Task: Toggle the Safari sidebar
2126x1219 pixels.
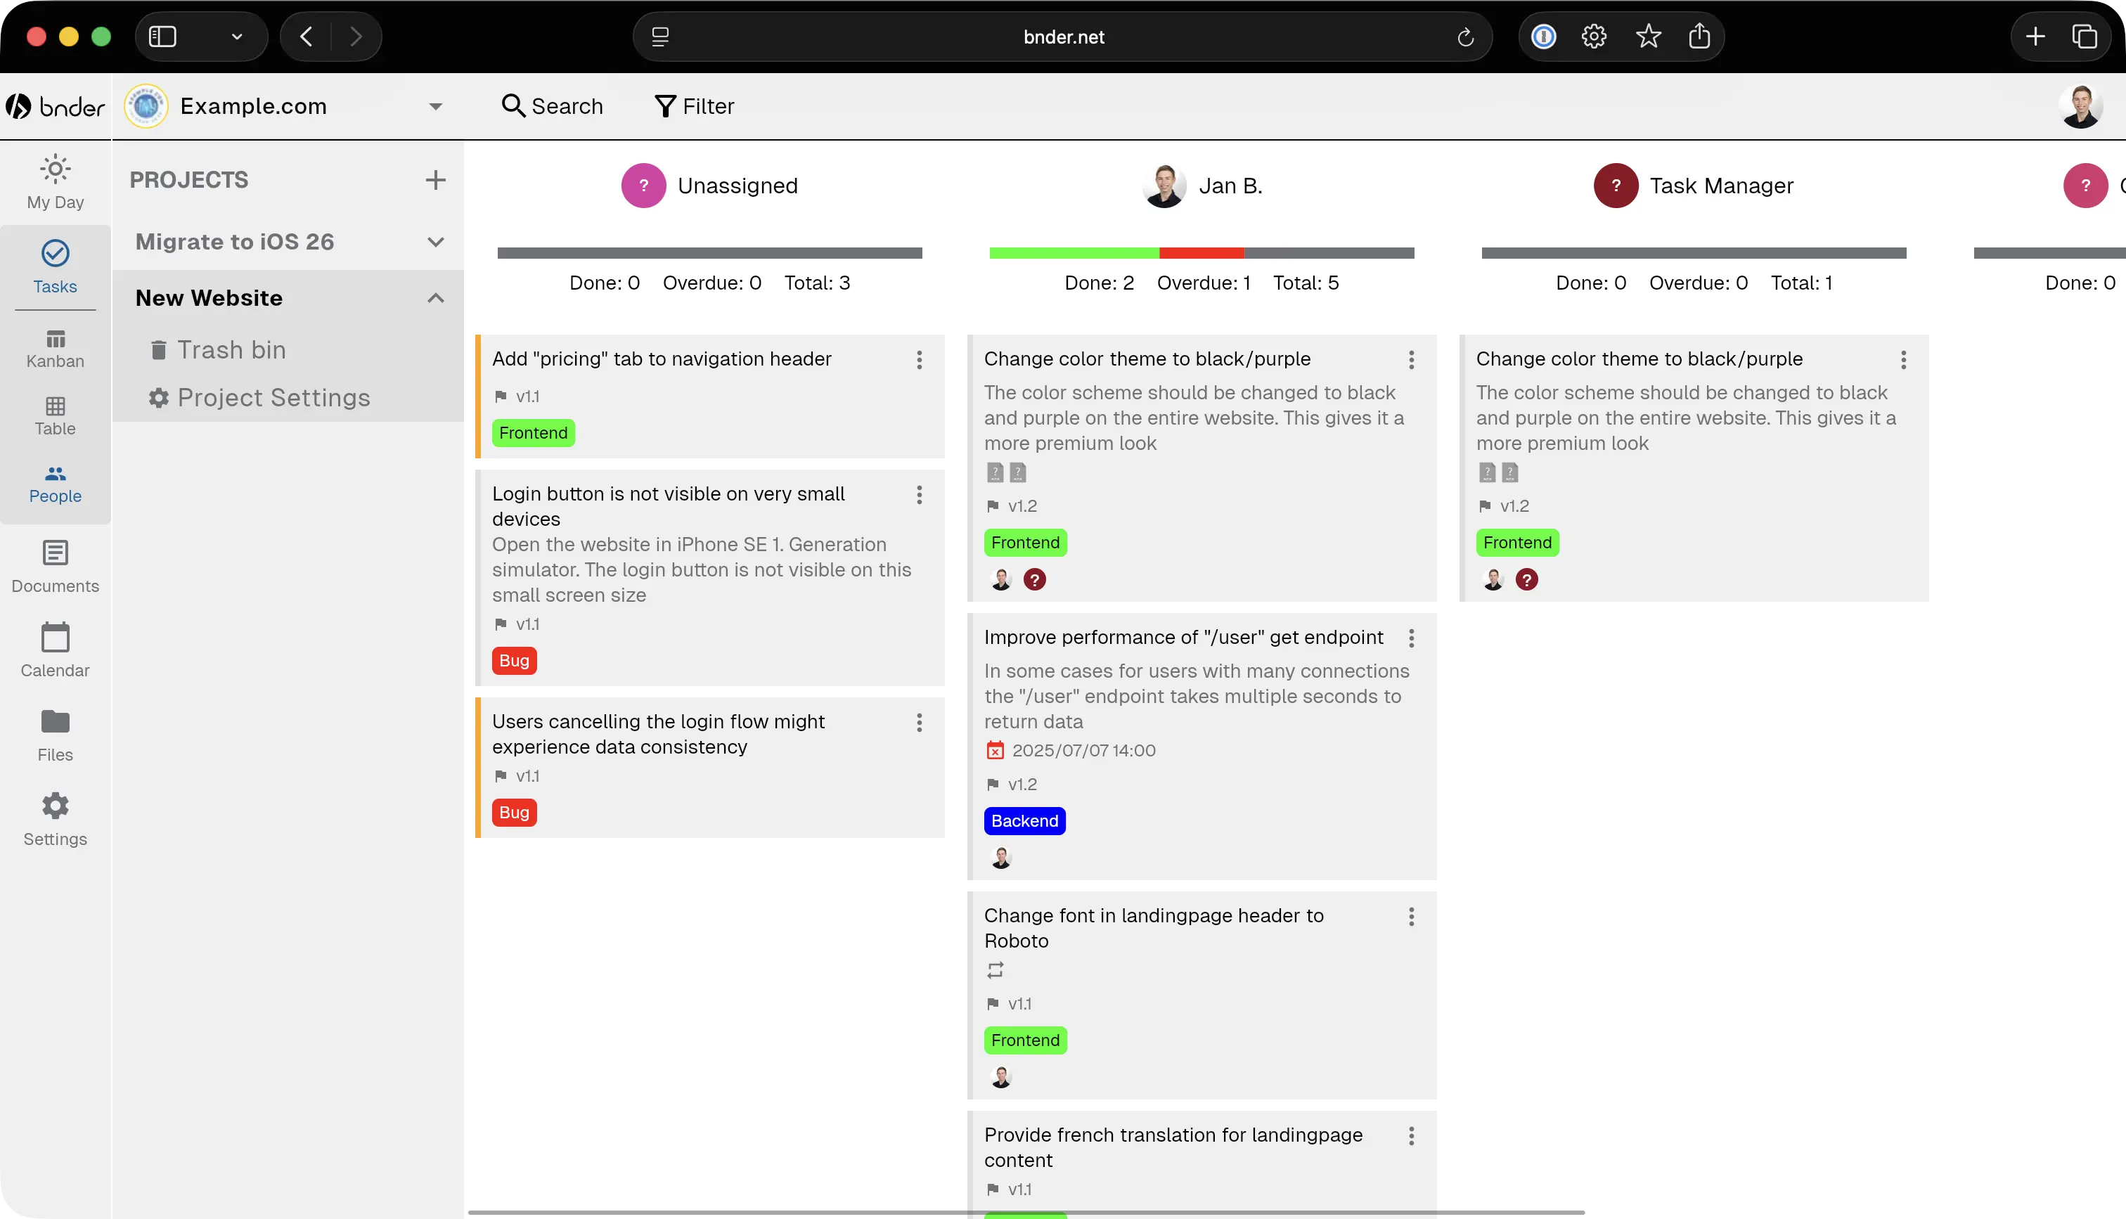Action: pos(162,36)
